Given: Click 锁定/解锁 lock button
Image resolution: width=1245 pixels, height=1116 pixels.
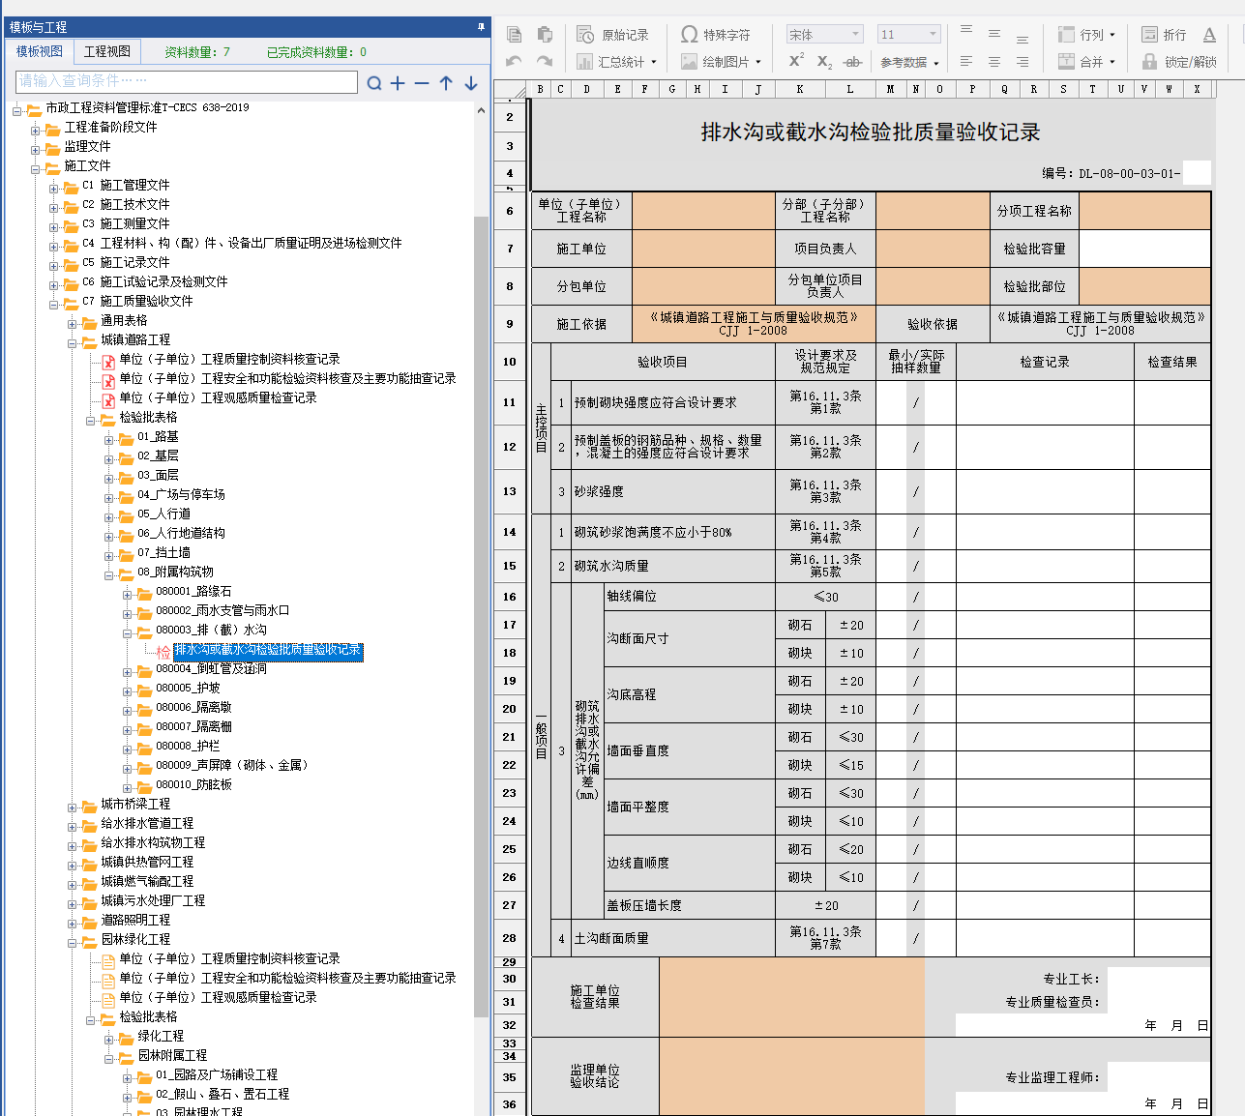Looking at the screenshot, I should click(x=1179, y=62).
